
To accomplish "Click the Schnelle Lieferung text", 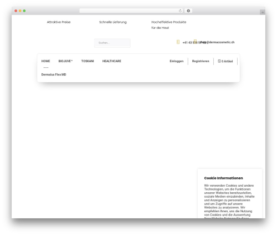I will (113, 22).
